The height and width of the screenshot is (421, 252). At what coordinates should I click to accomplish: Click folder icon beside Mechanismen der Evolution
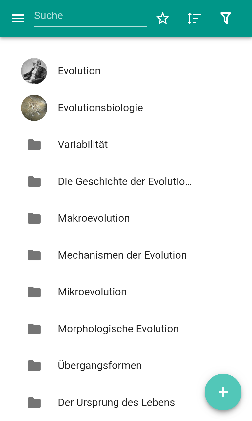point(34,255)
